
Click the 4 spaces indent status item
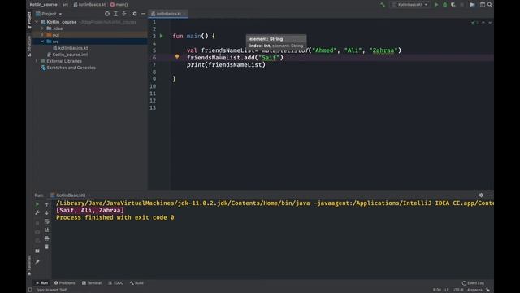(474, 290)
